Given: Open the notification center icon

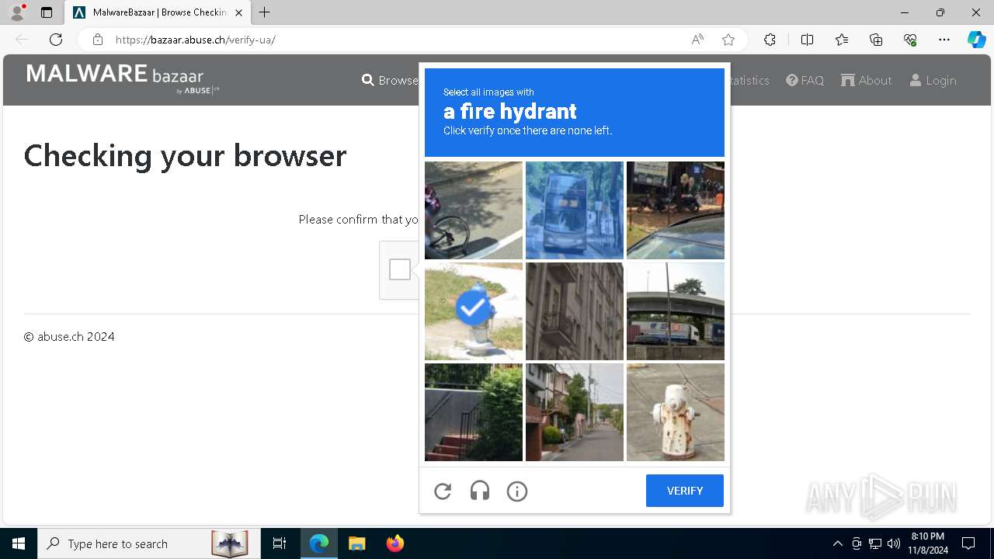Looking at the screenshot, I should point(968,543).
